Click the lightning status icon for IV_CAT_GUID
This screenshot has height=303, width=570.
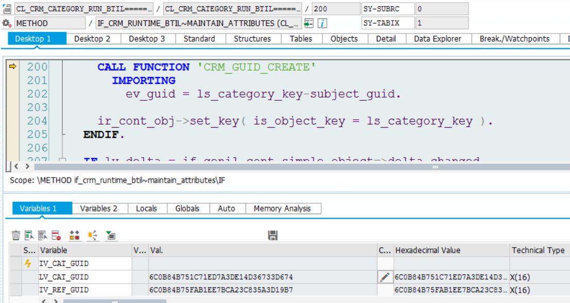click(28, 263)
